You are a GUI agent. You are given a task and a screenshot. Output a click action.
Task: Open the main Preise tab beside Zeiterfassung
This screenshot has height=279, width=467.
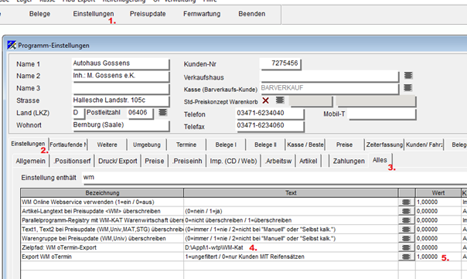tap(344, 145)
